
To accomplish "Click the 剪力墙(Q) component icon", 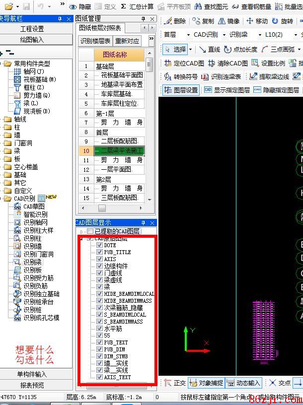I will [18, 95].
